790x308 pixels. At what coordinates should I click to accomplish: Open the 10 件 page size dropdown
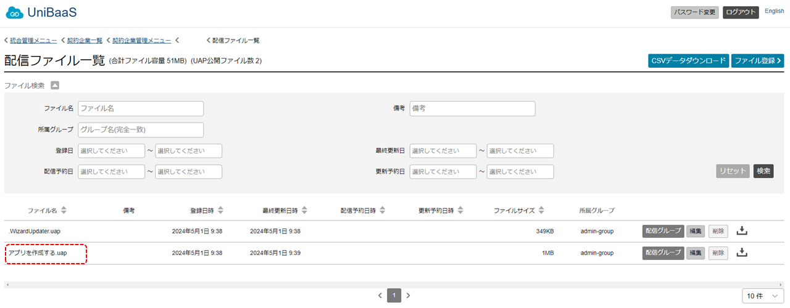763,296
